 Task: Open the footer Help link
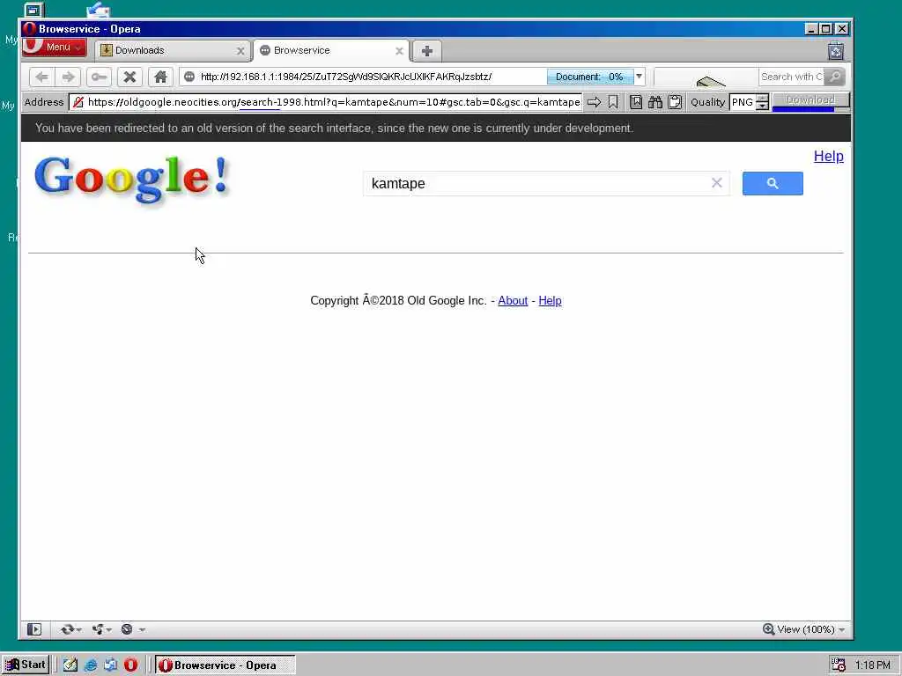[x=550, y=301]
